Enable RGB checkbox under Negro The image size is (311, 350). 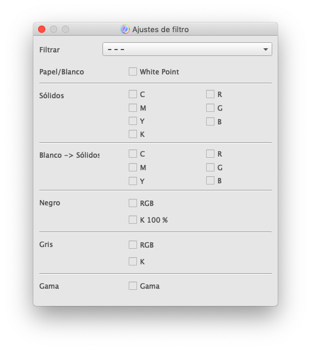(133, 203)
